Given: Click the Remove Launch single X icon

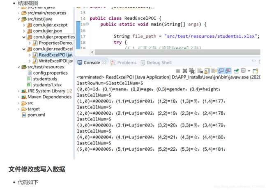Looking at the screenshot, I should click(185, 70).
